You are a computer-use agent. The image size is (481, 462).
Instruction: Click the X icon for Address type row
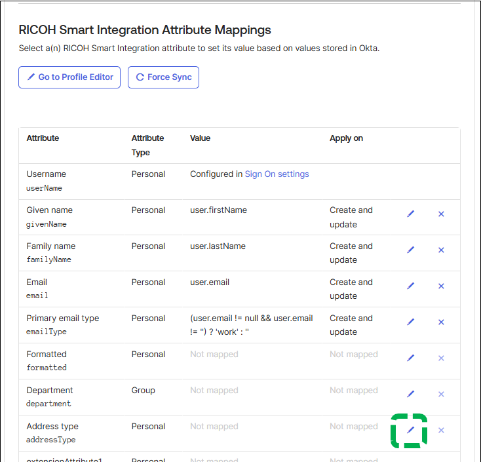point(441,431)
